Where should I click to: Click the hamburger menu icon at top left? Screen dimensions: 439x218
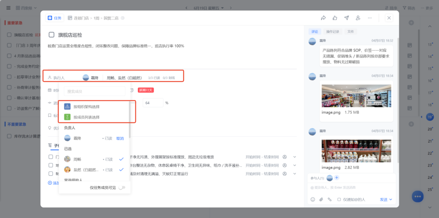click(9, 8)
